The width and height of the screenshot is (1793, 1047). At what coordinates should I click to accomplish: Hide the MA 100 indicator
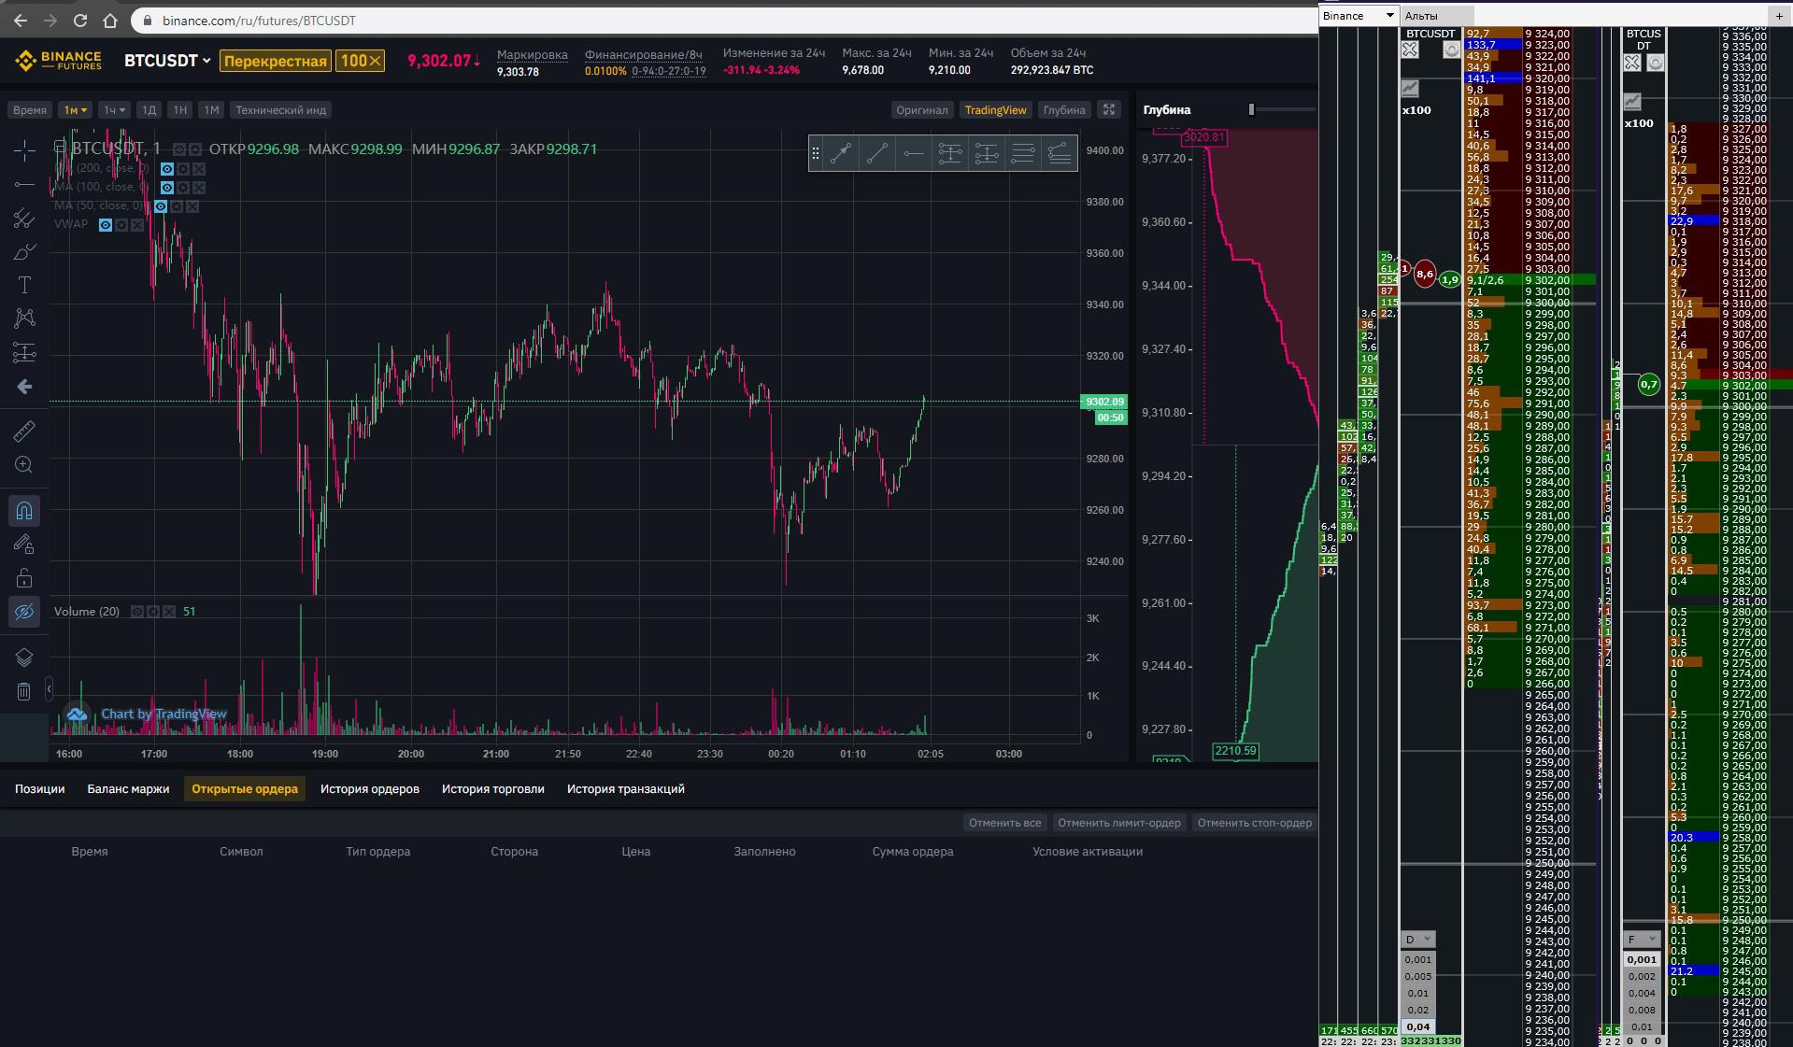point(167,188)
